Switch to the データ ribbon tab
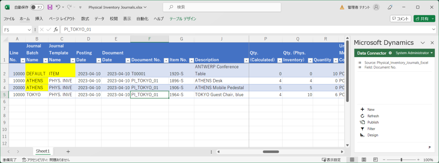 (x=99, y=19)
